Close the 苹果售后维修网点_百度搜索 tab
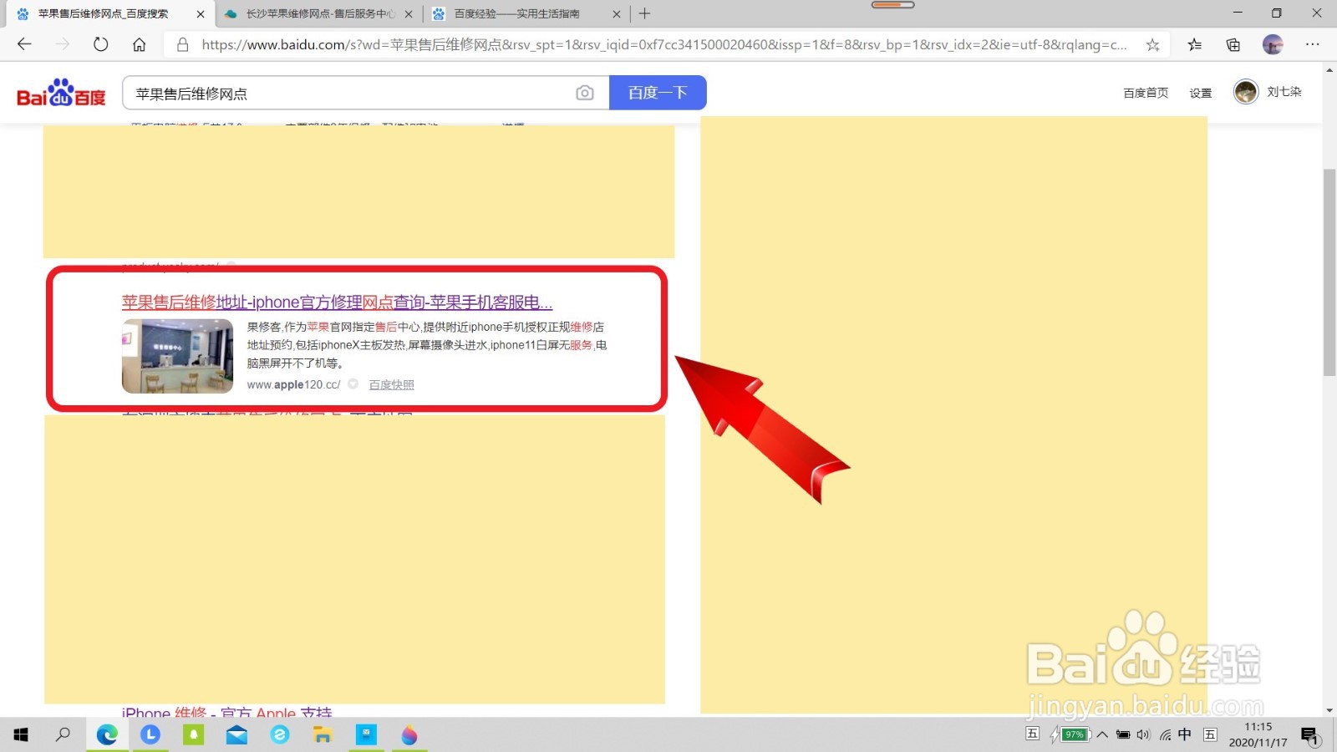Viewport: 1337px width, 752px height. 201,14
